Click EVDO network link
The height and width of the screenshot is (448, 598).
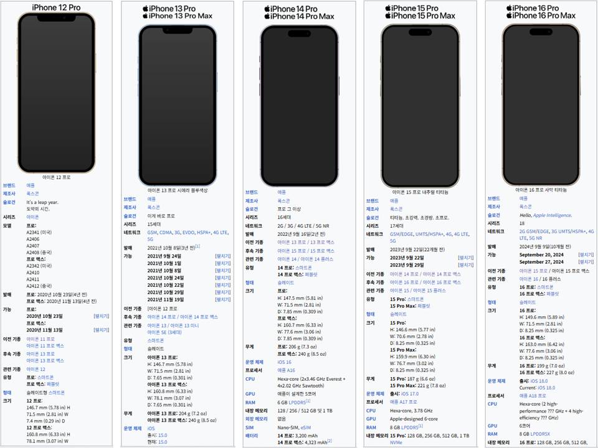pos(188,232)
